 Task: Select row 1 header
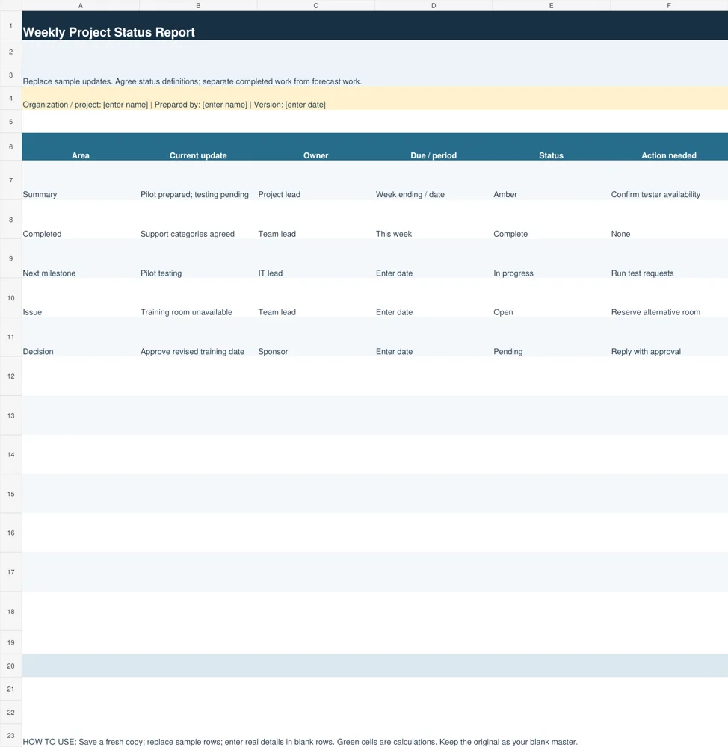point(10,25)
